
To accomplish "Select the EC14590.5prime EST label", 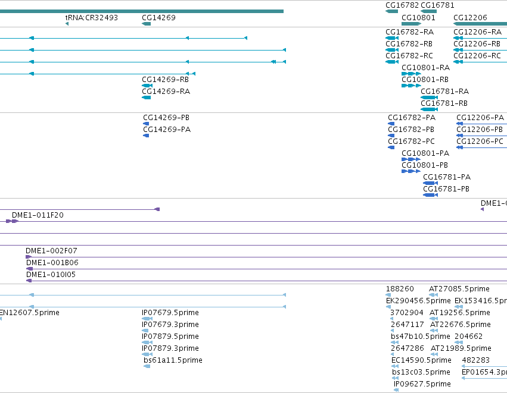I will pos(421,360).
